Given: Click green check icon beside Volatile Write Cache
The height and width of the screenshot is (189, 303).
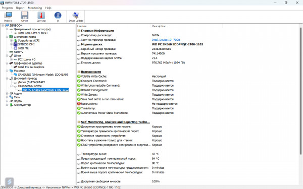Looking at the screenshot, I should click(x=79, y=77).
